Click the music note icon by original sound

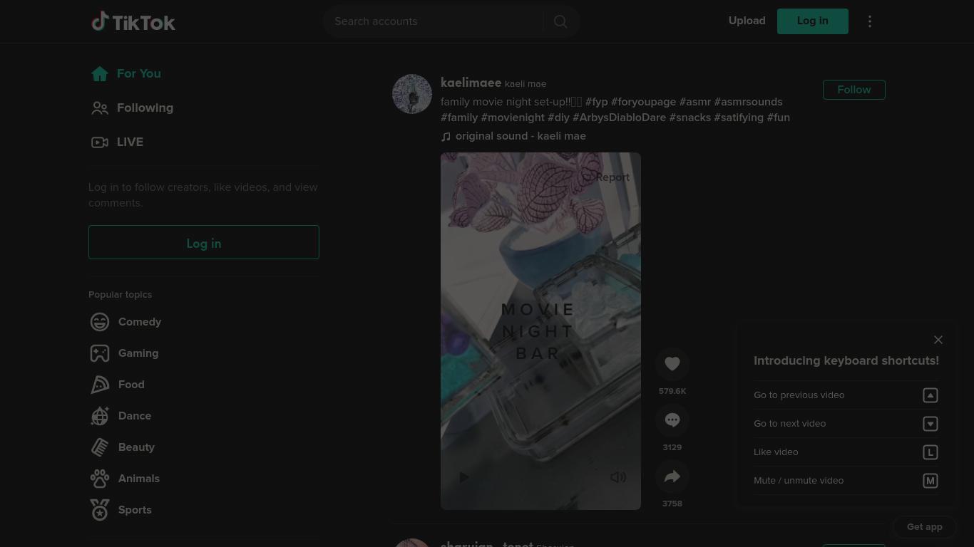click(446, 136)
